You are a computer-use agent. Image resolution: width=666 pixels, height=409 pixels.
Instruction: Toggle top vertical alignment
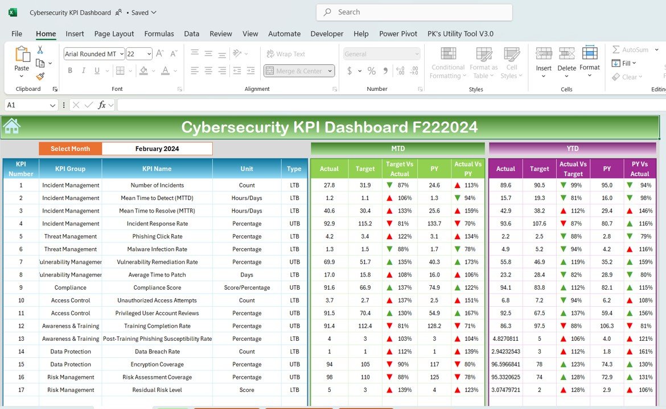pyautogui.click(x=195, y=53)
